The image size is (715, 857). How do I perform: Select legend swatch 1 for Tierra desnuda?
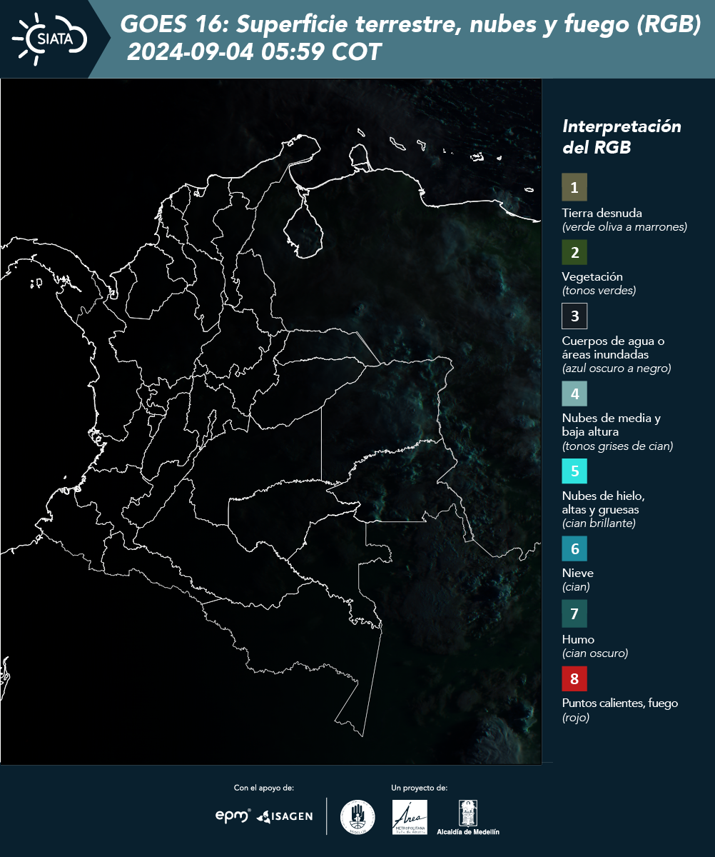[574, 187]
